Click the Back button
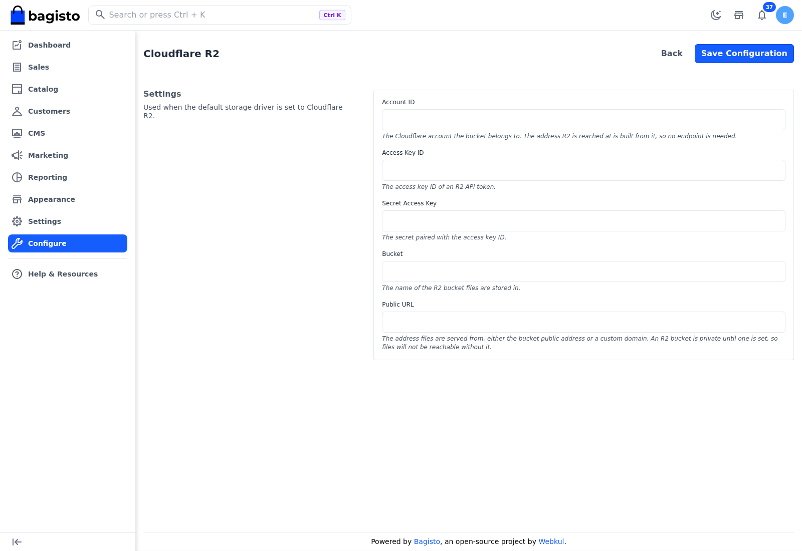Viewport: 802px width, 551px height. tap(672, 54)
